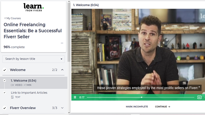Click the sidebar scrollbar down arrow
This screenshot has height=115, width=205.
(69, 113)
